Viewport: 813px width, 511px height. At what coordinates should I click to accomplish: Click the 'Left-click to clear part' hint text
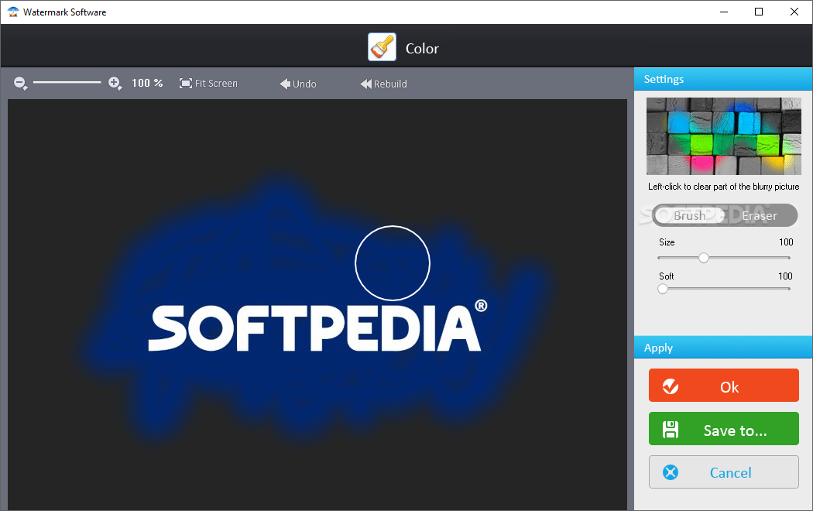click(723, 187)
